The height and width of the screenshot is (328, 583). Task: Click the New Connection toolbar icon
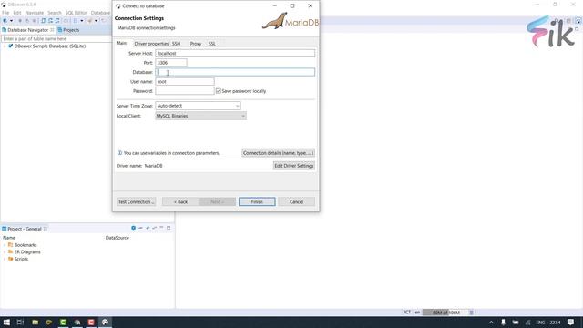(5, 21)
